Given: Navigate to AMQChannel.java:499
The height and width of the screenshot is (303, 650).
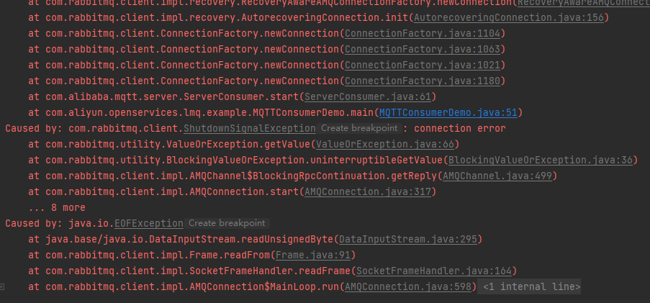Looking at the screenshot, I should [497, 176].
